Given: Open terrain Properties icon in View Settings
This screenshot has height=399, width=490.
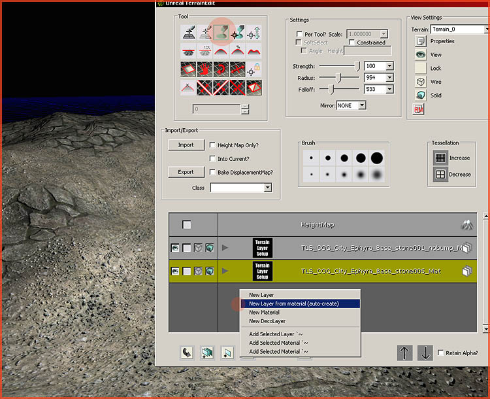Looking at the screenshot, I should click(420, 41).
